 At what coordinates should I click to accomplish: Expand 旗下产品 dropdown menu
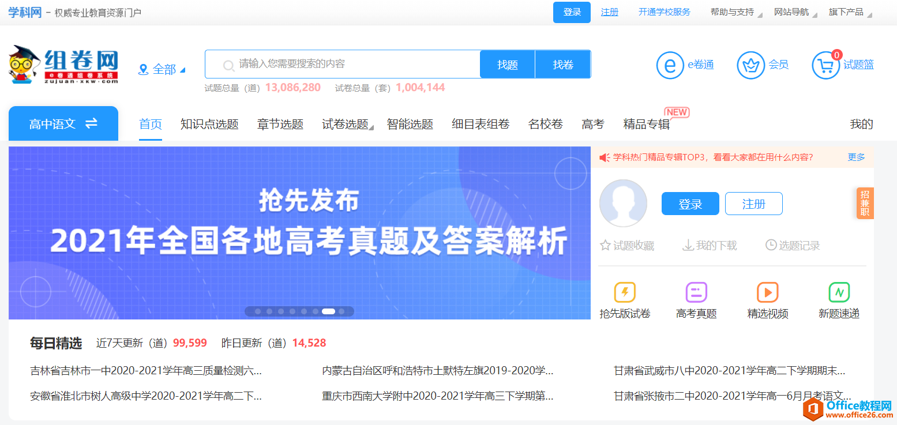coord(850,12)
